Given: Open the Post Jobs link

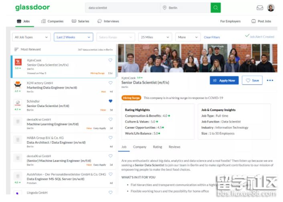Looking at the screenshot, I should 261,21.
